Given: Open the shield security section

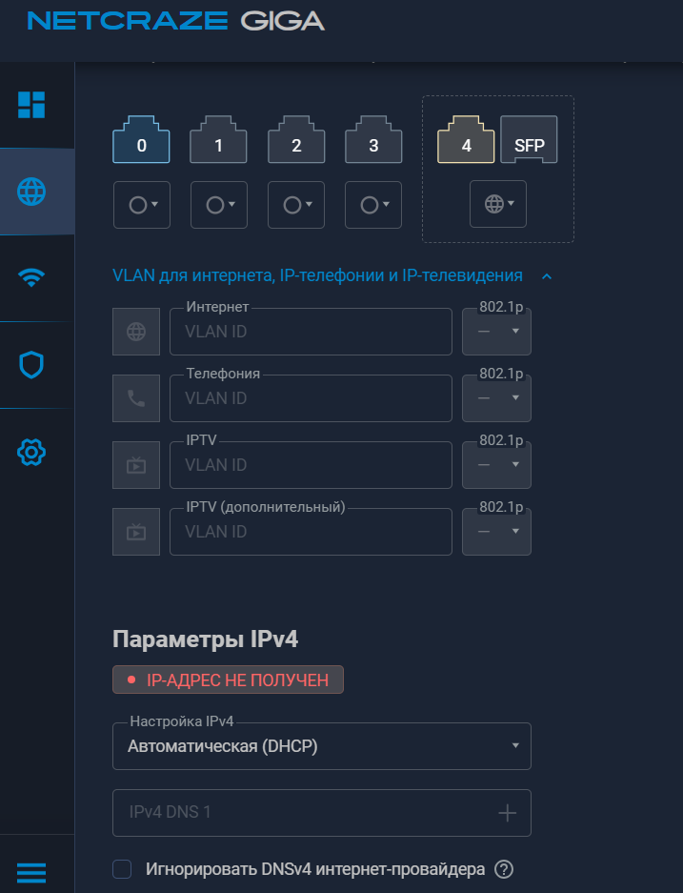Looking at the screenshot, I should click(31, 364).
